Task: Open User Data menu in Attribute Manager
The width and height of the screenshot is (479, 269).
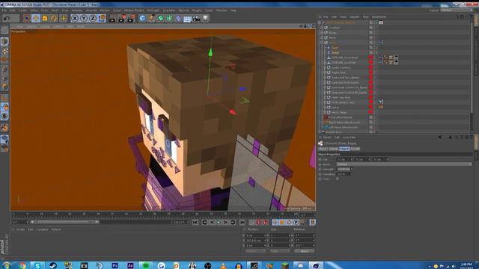Action: point(349,137)
